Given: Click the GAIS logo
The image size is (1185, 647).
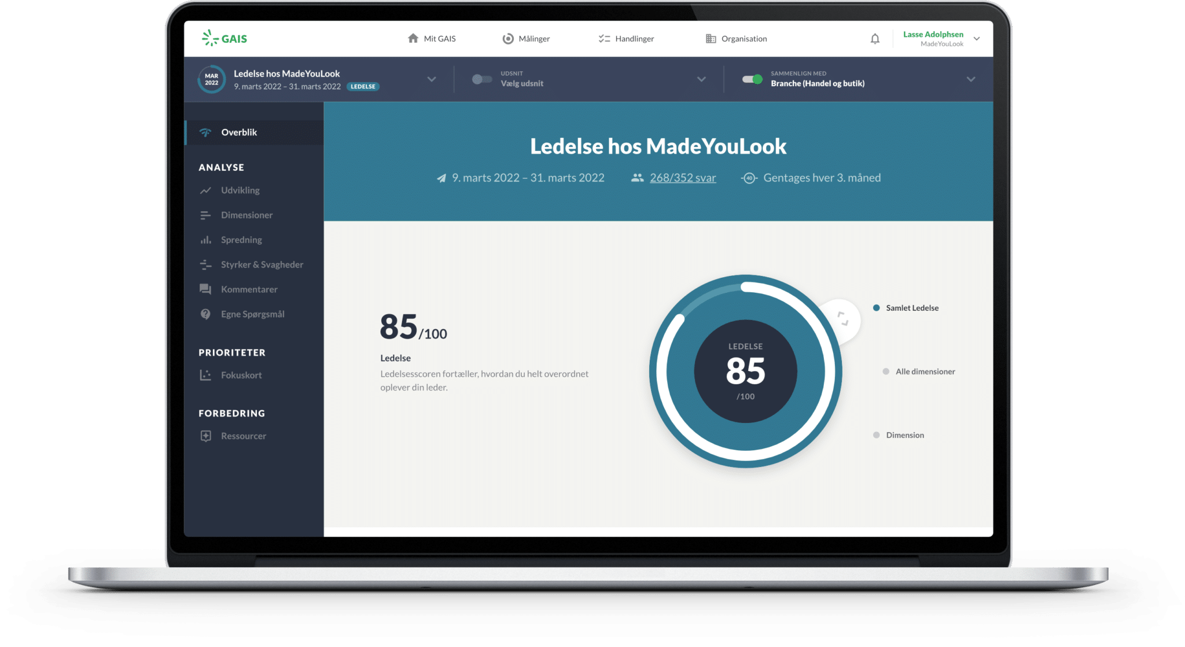Looking at the screenshot, I should [x=225, y=38].
